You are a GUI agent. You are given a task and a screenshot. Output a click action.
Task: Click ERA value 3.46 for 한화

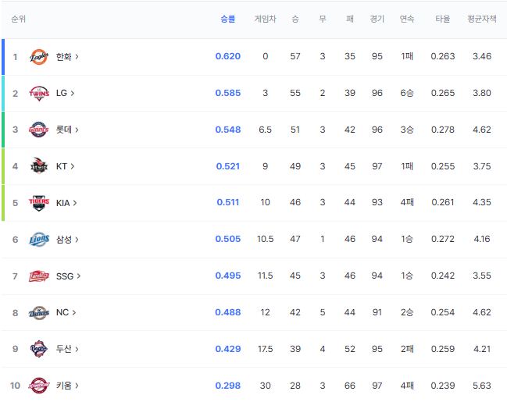point(482,56)
